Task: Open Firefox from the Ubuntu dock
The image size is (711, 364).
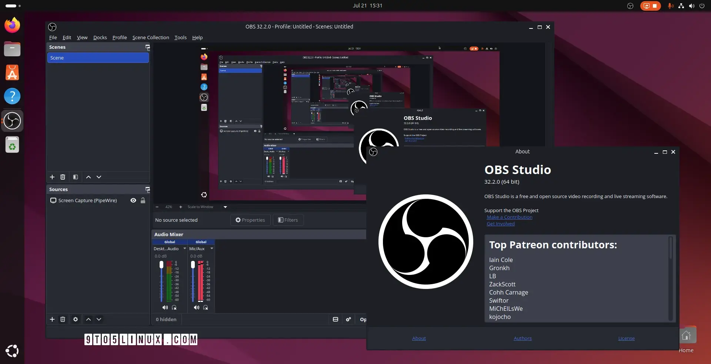Action: [x=12, y=25]
